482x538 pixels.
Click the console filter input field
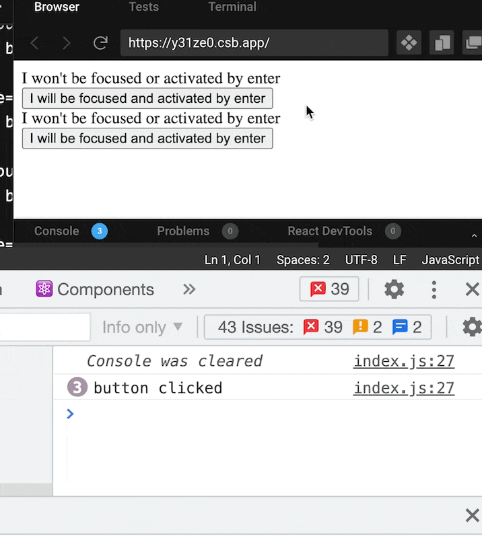45,327
